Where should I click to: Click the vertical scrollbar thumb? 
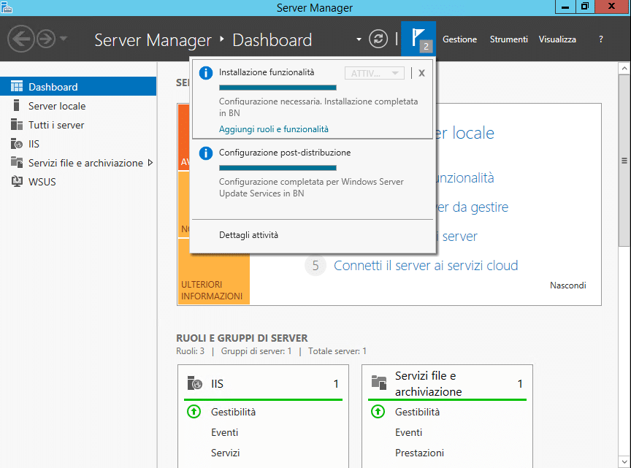pos(624,161)
